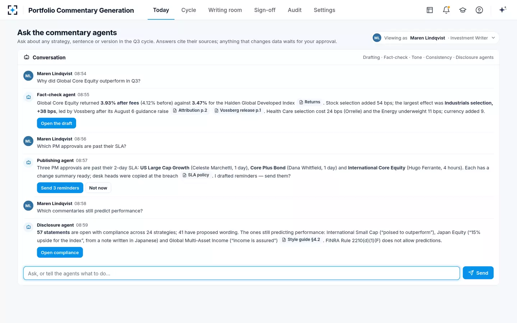Open the SLA policy citation
Viewport: 517px width, 323px height.
click(x=196, y=175)
